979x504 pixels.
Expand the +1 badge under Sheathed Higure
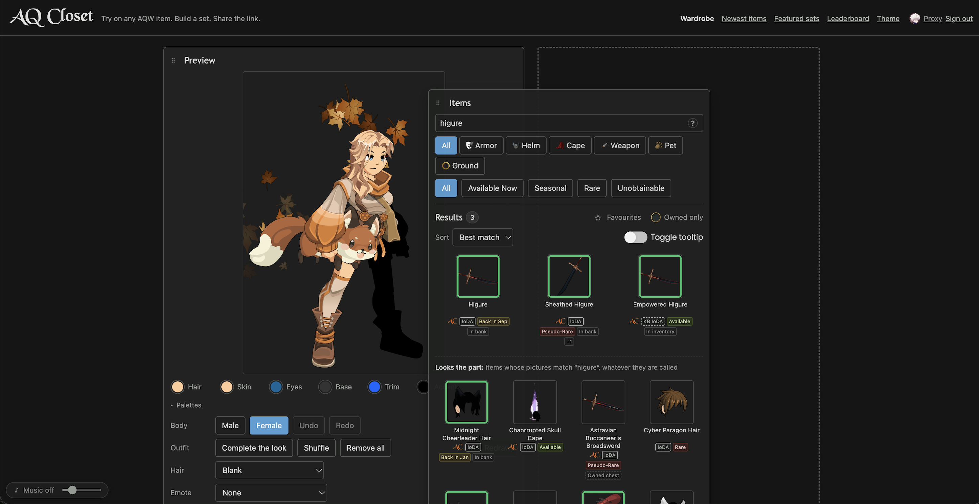click(569, 342)
